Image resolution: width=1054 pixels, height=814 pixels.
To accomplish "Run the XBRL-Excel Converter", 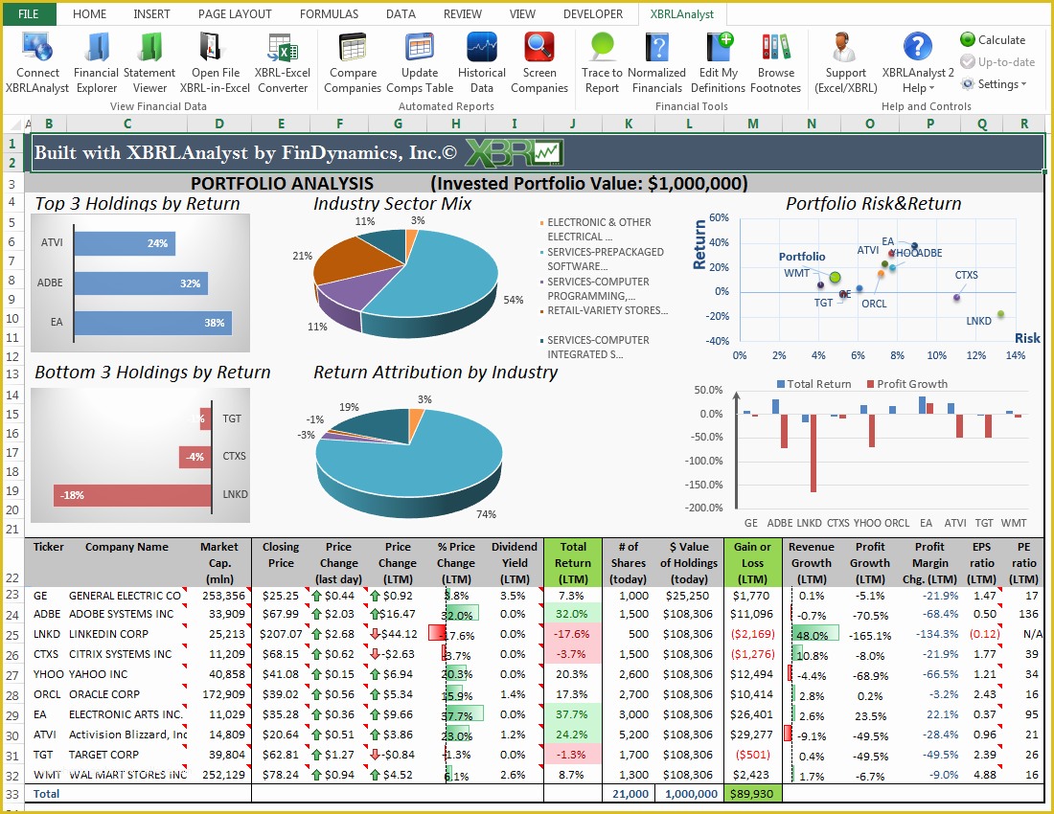I will (x=282, y=57).
